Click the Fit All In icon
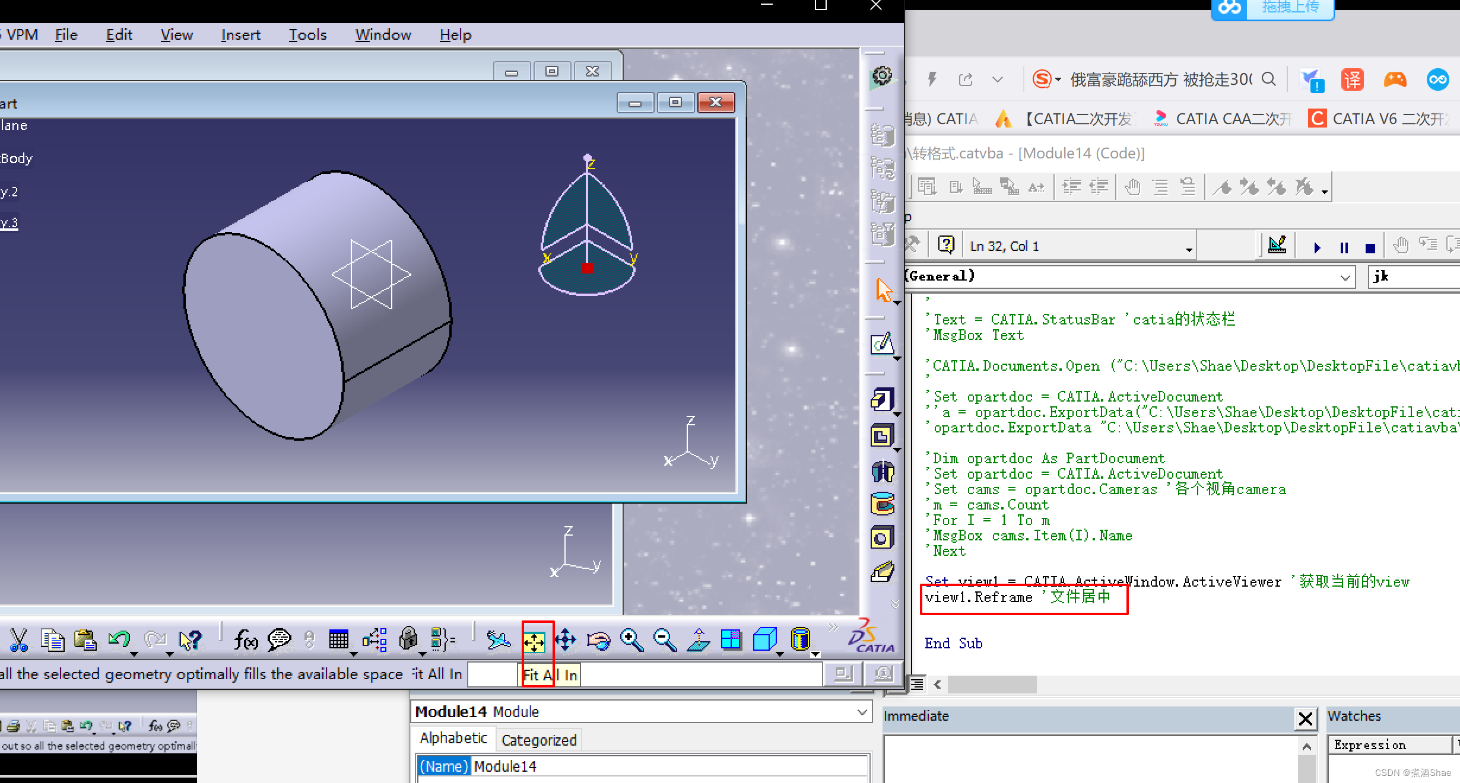 pos(534,641)
